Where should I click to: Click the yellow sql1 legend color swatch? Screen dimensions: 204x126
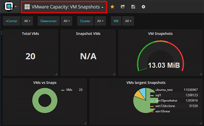click(x=152, y=96)
